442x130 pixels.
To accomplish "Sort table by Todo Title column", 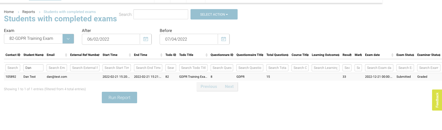I will pyautogui.click(x=206, y=55).
